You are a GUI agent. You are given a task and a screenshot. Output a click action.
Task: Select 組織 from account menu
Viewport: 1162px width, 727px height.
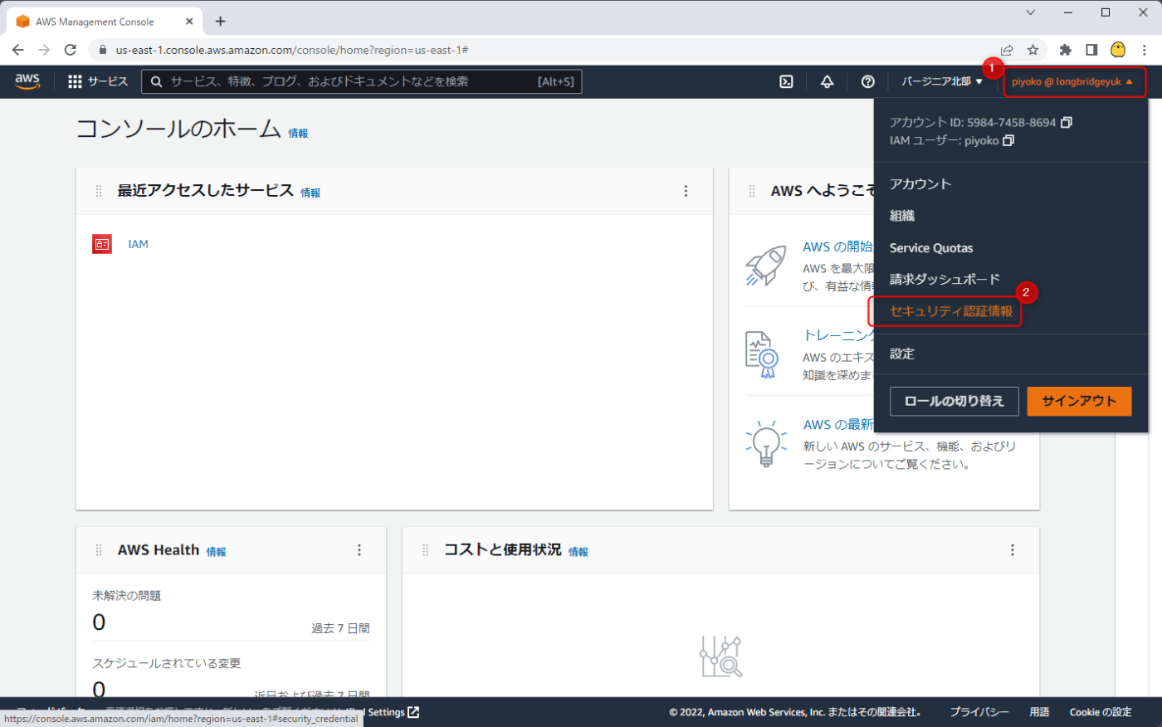coord(902,216)
